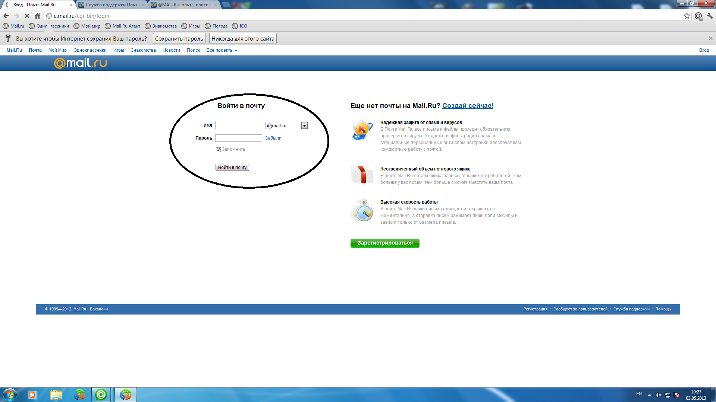Screen dimensions: 716x402
Task: Select the Вход - Почта Mail.Ru tab
Action: pyautogui.click(x=38, y=5)
